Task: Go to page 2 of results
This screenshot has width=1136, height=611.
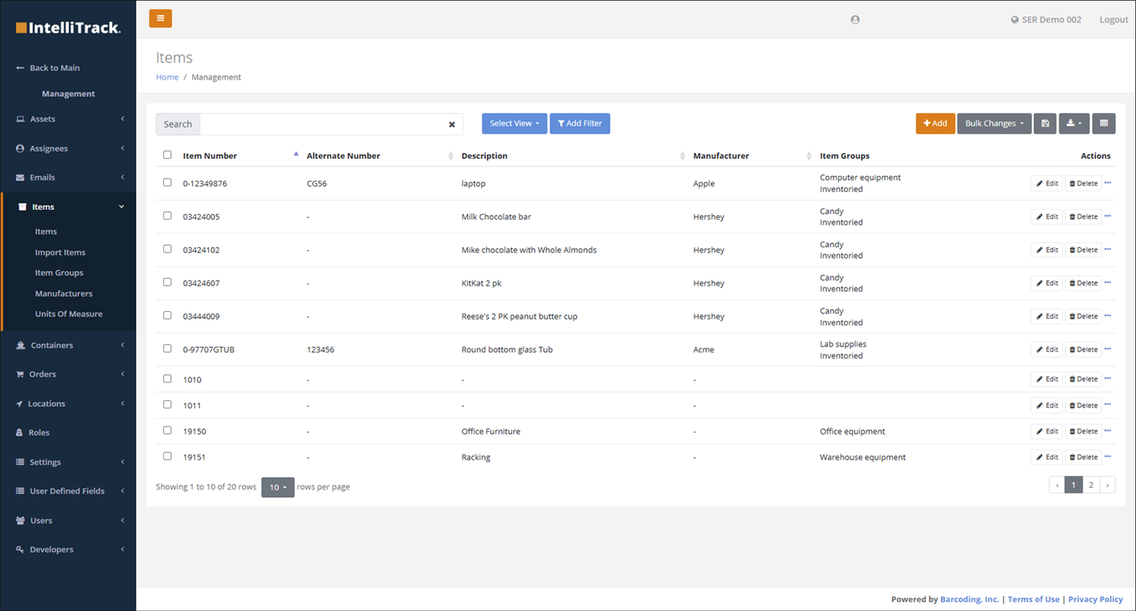Action: [1091, 485]
